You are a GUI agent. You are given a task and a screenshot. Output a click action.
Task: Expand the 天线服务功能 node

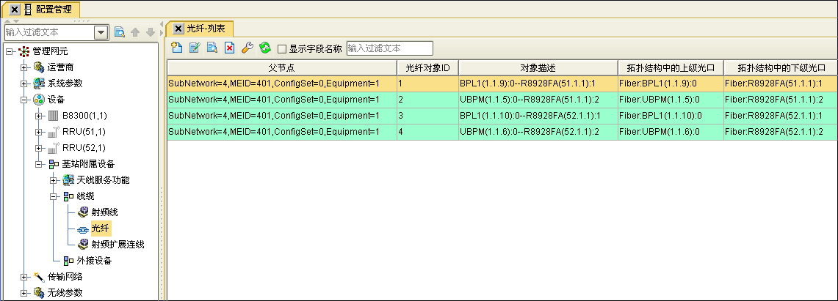[54, 180]
